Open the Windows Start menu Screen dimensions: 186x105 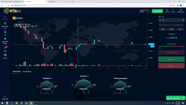[x=2, y=103]
